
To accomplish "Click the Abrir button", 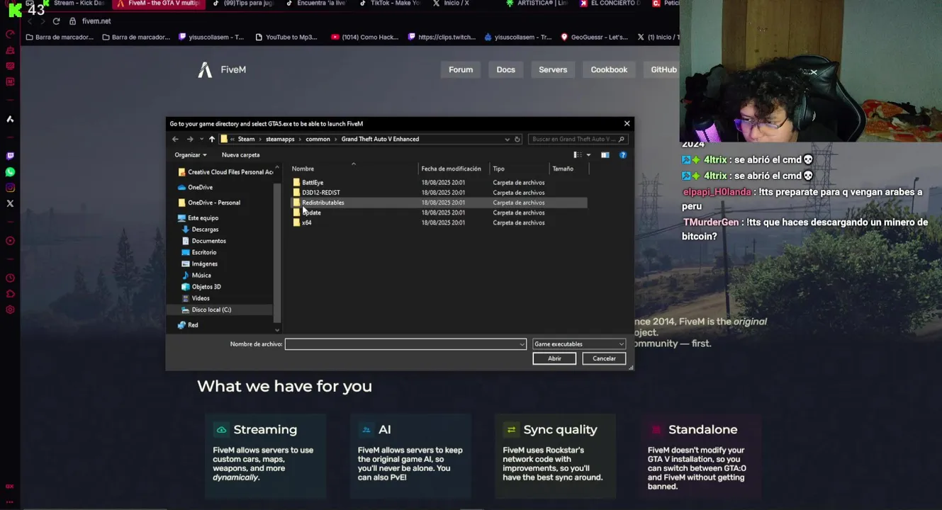I will click(554, 358).
